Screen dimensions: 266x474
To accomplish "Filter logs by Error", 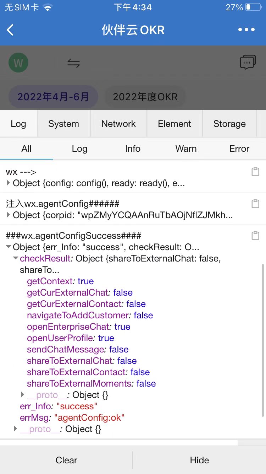I will (x=239, y=149).
